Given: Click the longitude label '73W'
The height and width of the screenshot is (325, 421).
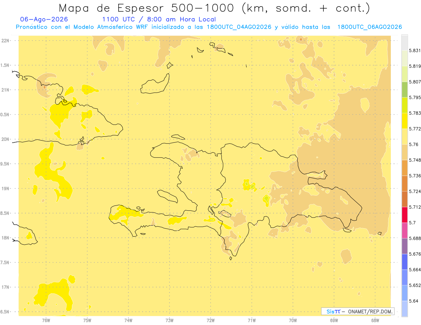Looking at the screenshot, I should pyautogui.click(x=169, y=320).
